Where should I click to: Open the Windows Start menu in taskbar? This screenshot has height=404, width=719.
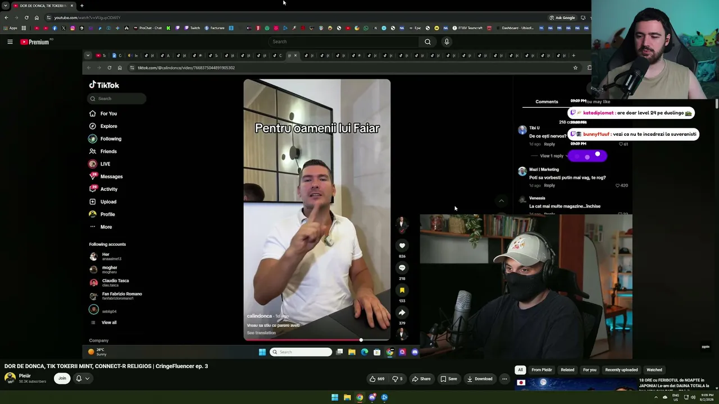point(335,397)
